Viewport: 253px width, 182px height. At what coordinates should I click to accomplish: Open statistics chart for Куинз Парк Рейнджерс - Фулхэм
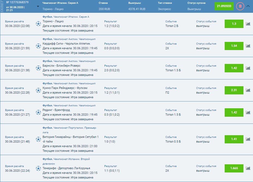(248, 90)
